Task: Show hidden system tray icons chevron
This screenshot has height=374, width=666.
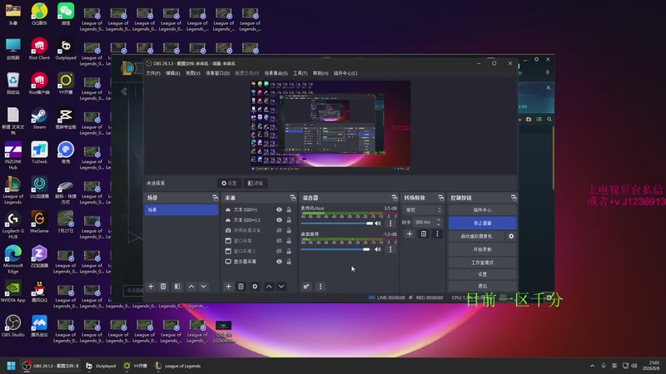Action: pyautogui.click(x=592, y=366)
